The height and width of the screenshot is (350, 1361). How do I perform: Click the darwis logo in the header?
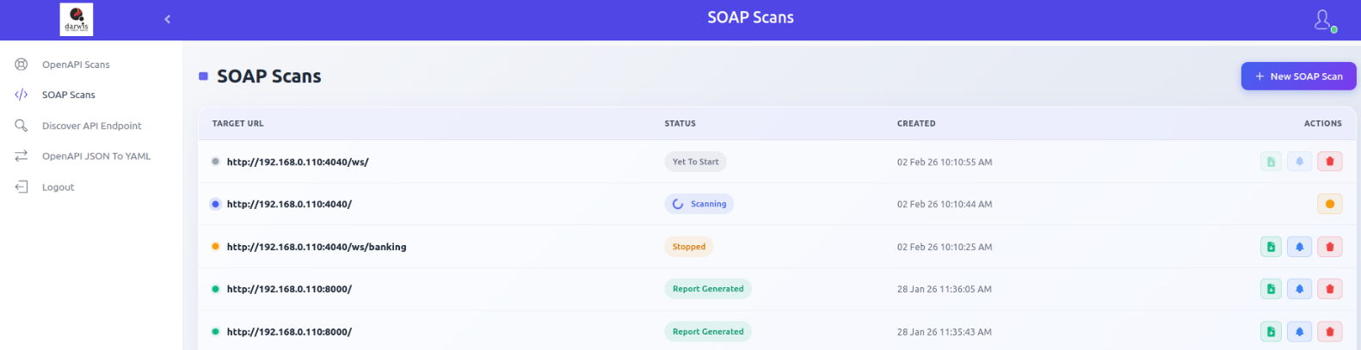point(77,19)
